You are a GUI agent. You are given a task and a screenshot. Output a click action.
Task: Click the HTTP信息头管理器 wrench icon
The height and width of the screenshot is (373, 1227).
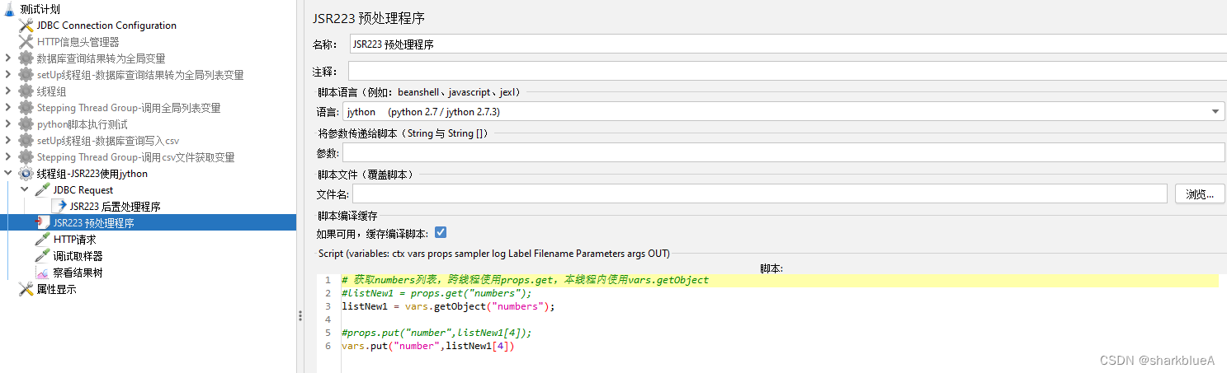(x=26, y=41)
